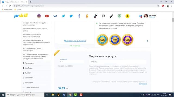
Task: Open the chain link services icon
Action: coord(111,16)
